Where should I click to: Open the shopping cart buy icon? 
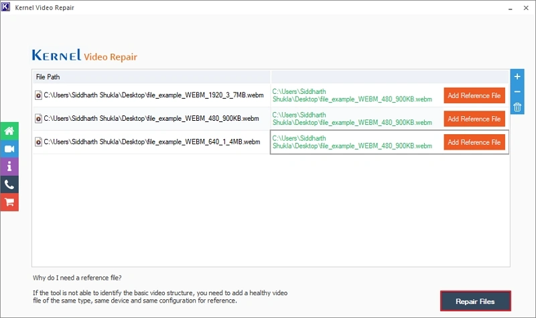pos(9,203)
